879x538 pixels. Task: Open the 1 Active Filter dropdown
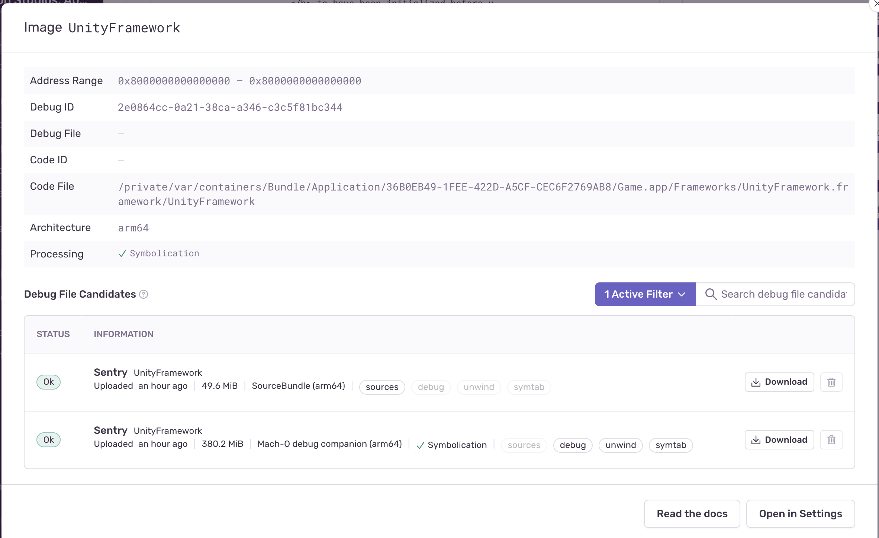coord(644,294)
